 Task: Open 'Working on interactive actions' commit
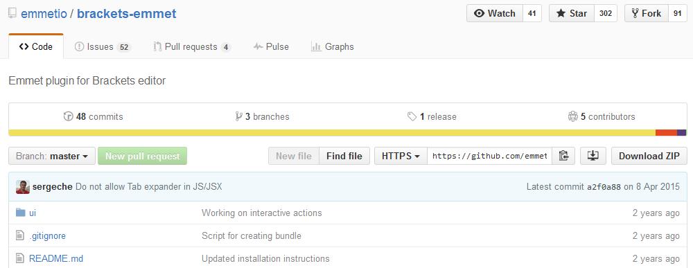click(x=262, y=213)
